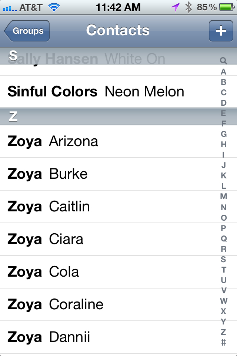This screenshot has height=356, width=237.
Task: Jump to letter Z in index bar
Action: click(223, 332)
